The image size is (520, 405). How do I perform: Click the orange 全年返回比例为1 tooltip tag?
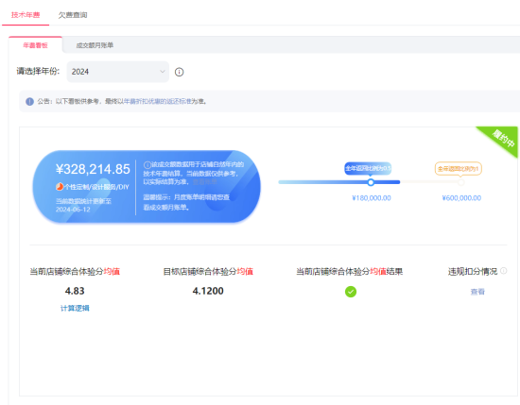pyautogui.click(x=459, y=169)
